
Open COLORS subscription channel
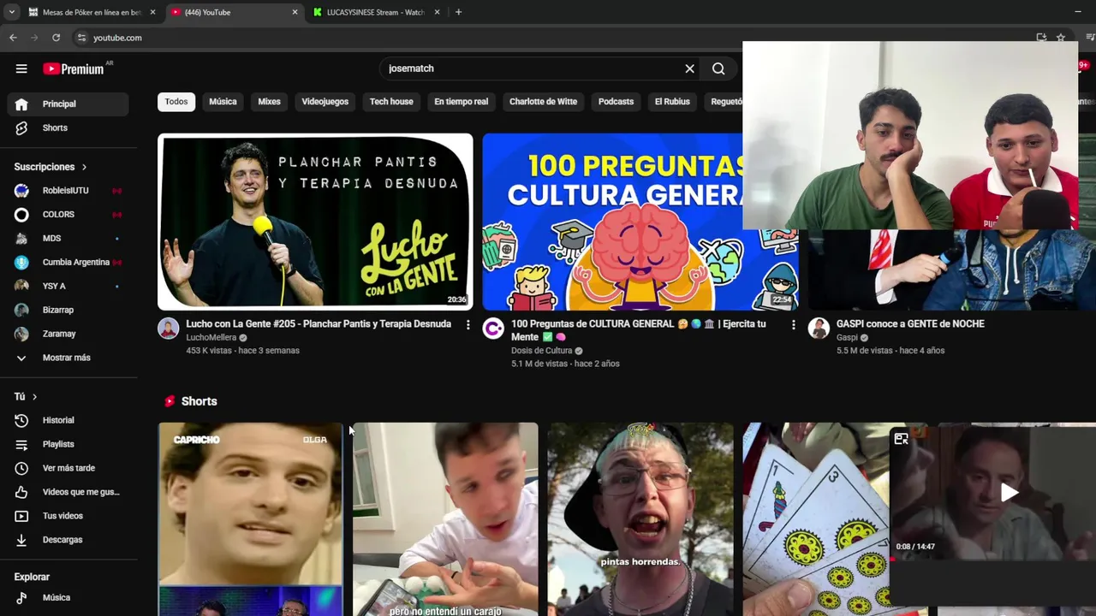click(x=68, y=214)
